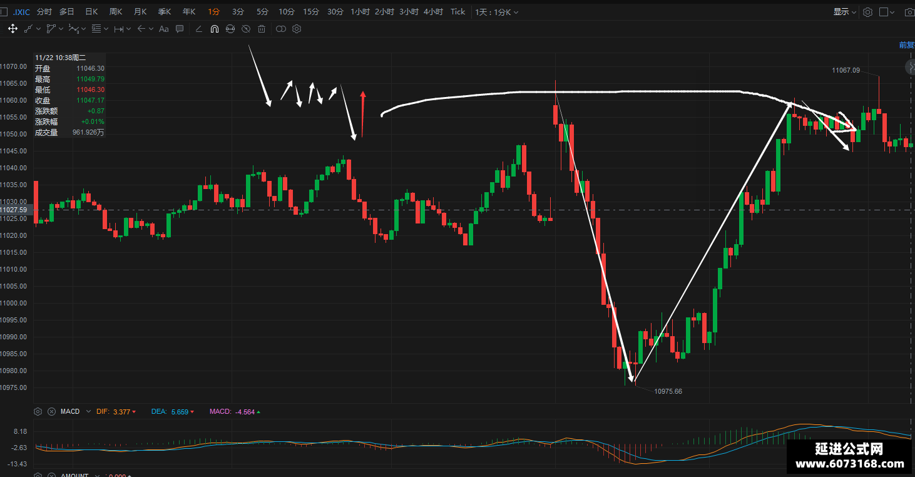Toggle the overlapping circles compare icon
915x477 pixels.
[x=280, y=29]
